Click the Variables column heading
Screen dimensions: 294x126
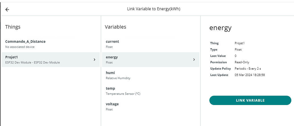point(115,27)
